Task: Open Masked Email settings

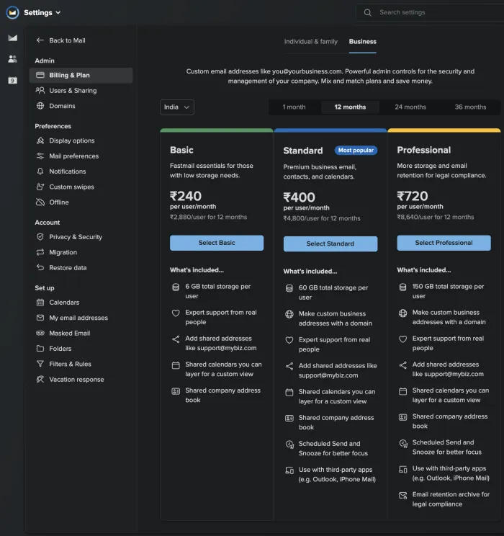Action: 81,334
